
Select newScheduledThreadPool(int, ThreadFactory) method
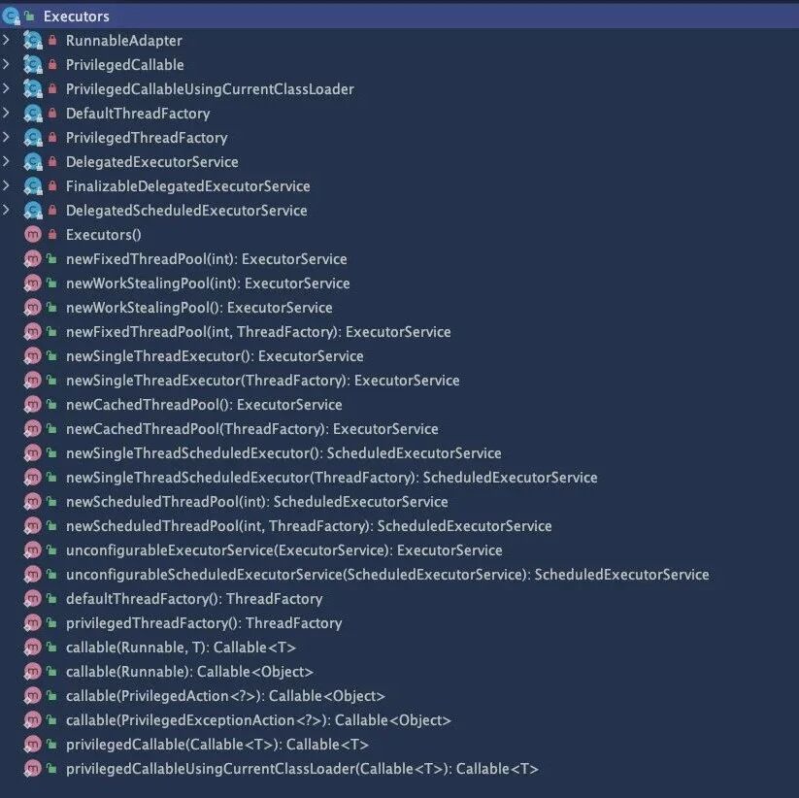coord(308,526)
